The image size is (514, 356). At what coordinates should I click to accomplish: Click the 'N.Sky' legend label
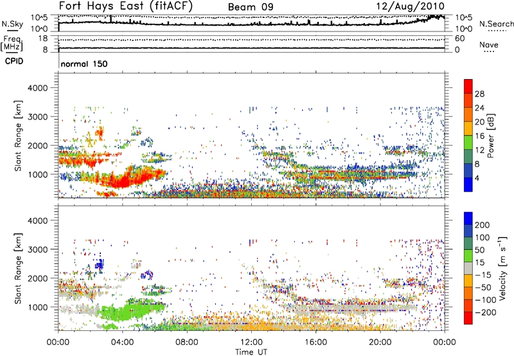(x=12, y=24)
